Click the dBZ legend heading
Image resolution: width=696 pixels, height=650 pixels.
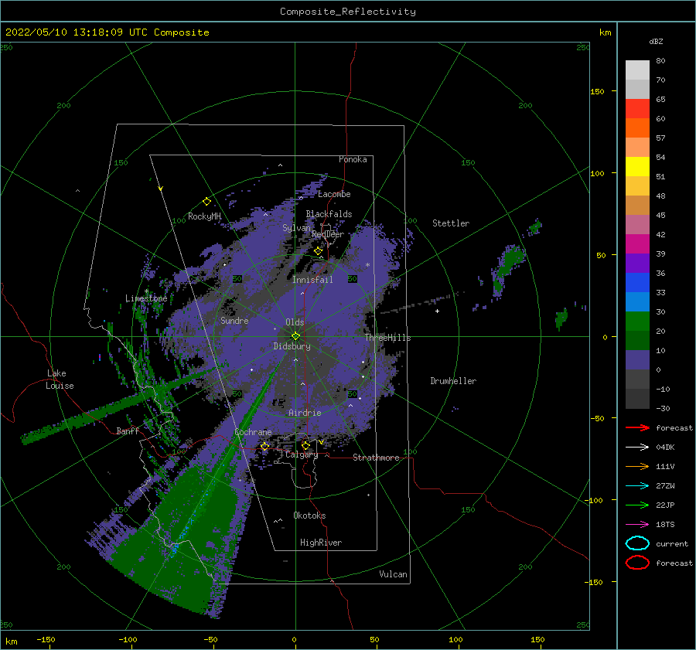click(x=656, y=41)
